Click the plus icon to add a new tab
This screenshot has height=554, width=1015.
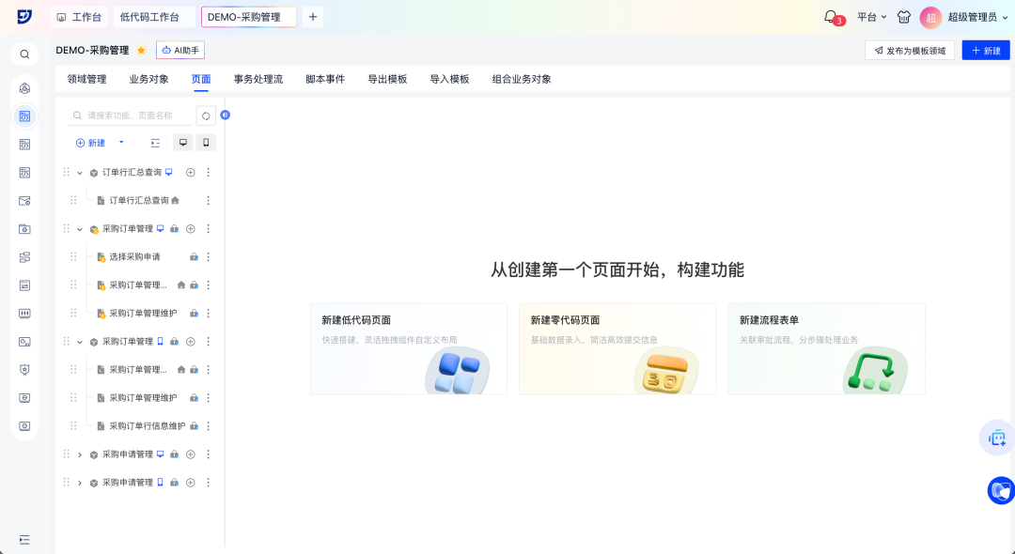pyautogui.click(x=313, y=17)
